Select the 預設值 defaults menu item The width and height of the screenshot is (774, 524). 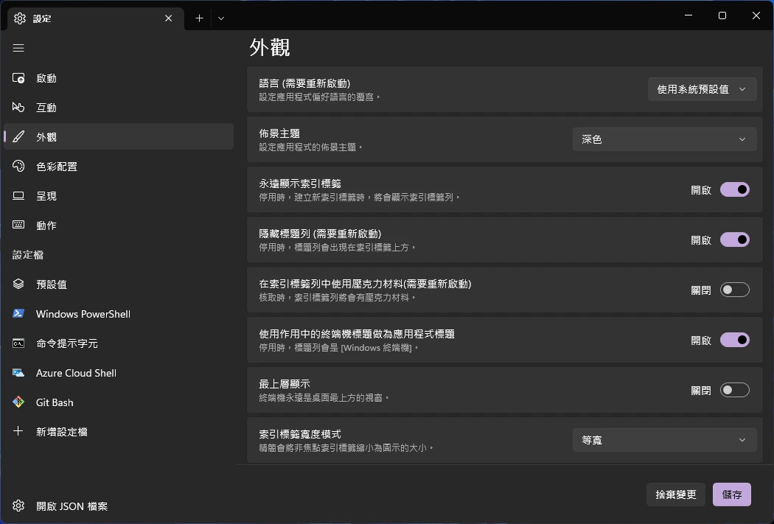52,284
